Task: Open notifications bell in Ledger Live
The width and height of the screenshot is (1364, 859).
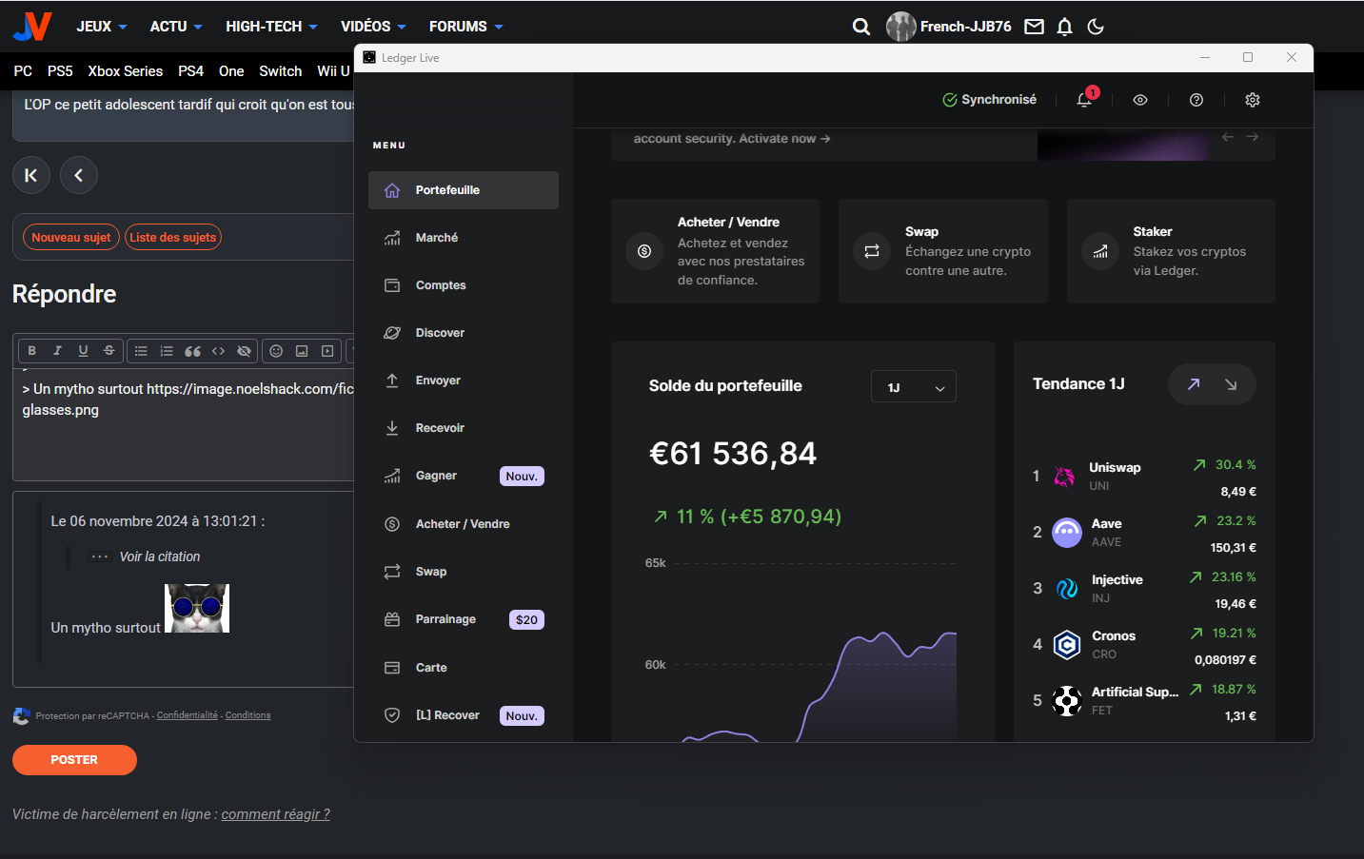Action: (x=1084, y=100)
